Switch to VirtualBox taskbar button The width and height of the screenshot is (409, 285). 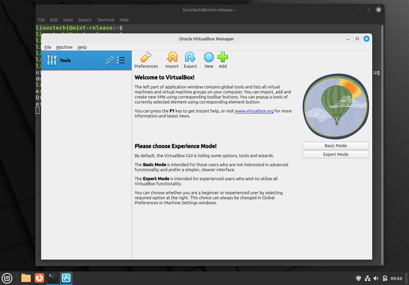(66, 278)
